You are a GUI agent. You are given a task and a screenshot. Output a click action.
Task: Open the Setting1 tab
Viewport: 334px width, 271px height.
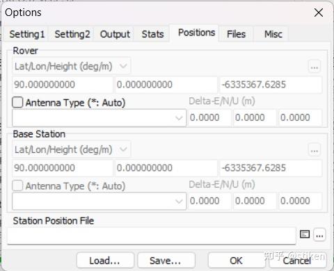[x=26, y=34]
